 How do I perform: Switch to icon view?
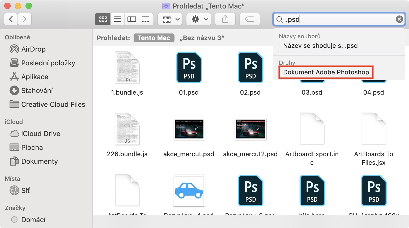click(103, 19)
